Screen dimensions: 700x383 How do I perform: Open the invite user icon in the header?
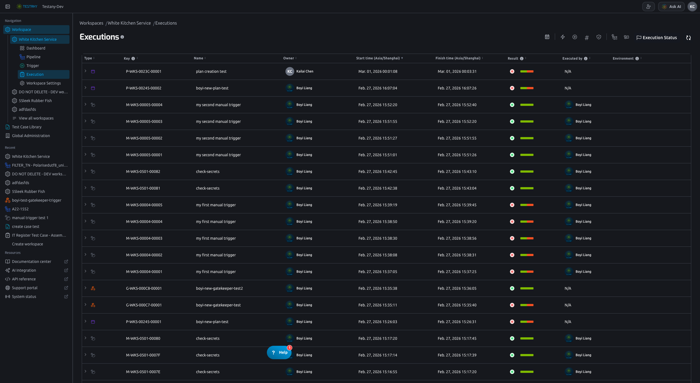point(648,7)
